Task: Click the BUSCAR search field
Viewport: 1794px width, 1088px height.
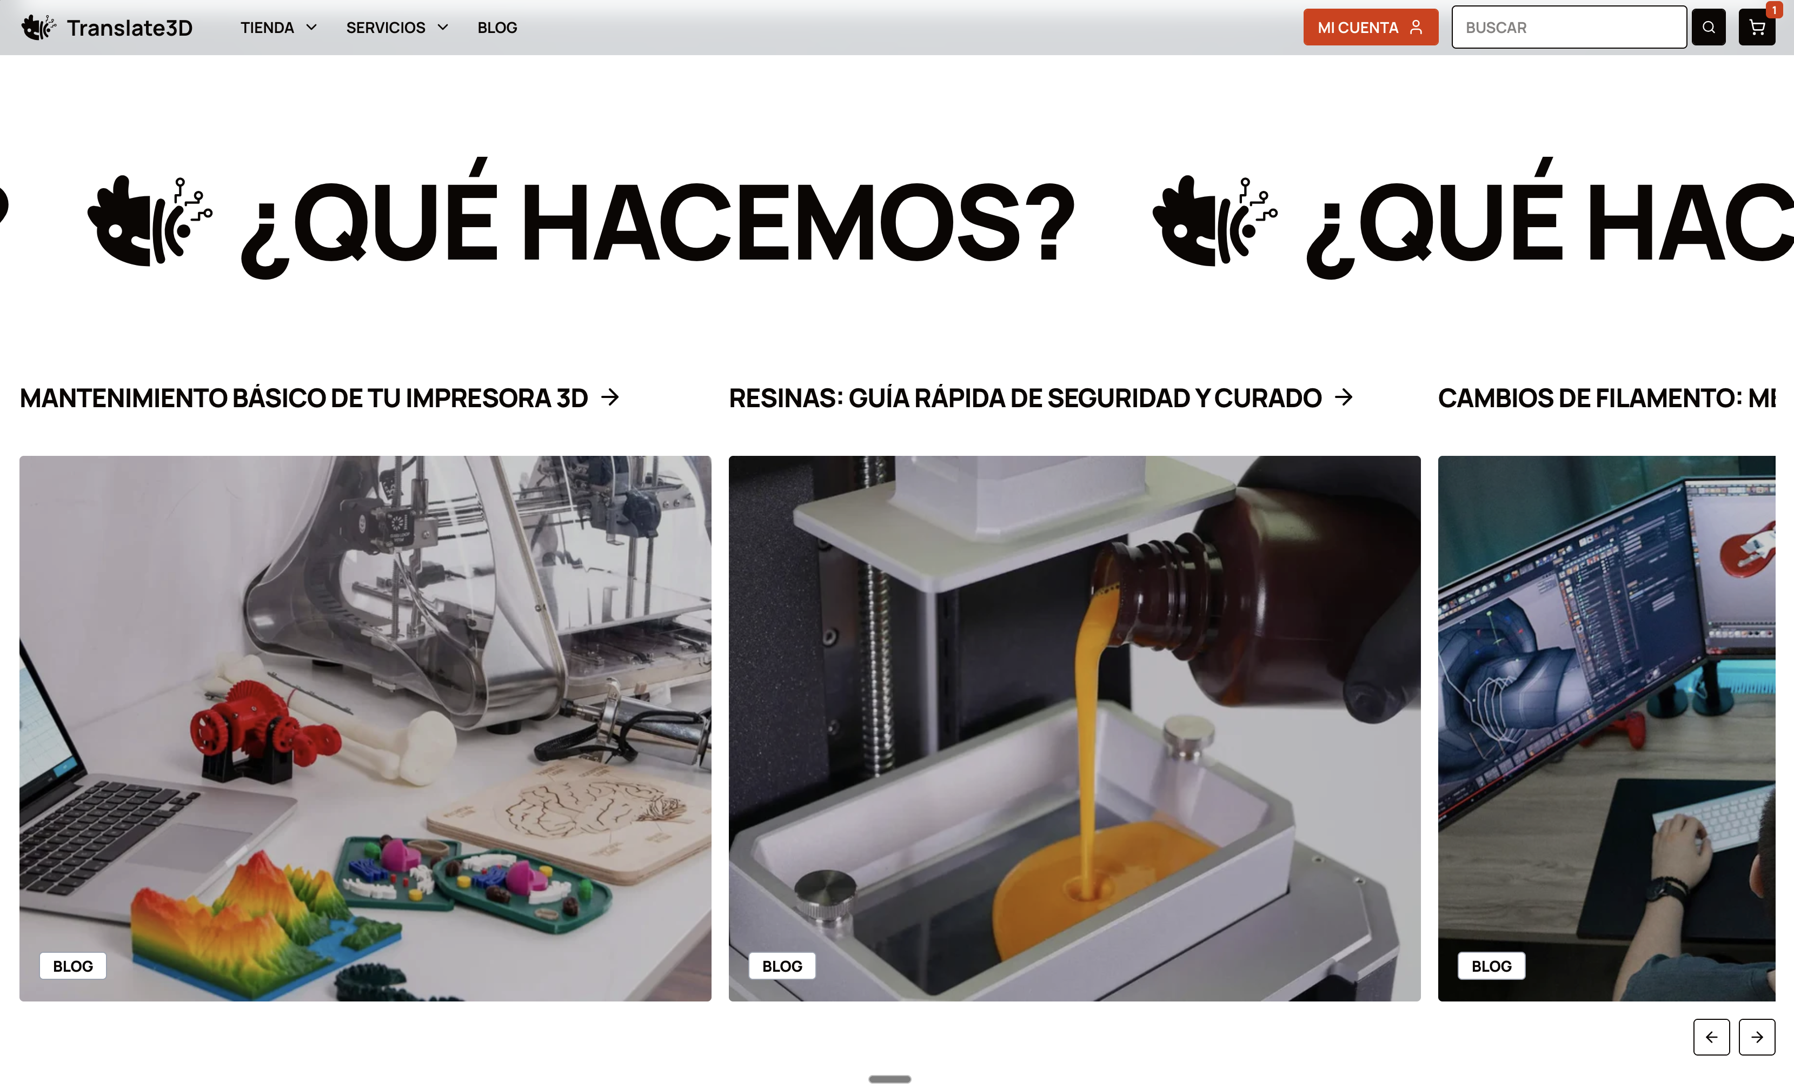Action: [x=1569, y=27]
